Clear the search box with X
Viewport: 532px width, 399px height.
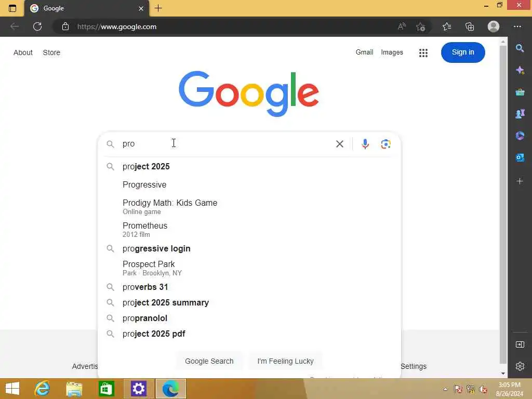click(x=340, y=144)
